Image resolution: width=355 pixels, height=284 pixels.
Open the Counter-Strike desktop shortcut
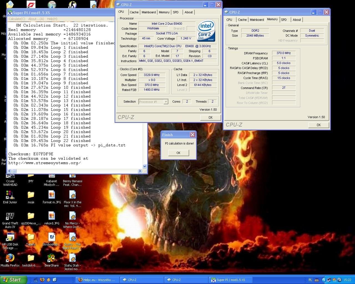72,4
